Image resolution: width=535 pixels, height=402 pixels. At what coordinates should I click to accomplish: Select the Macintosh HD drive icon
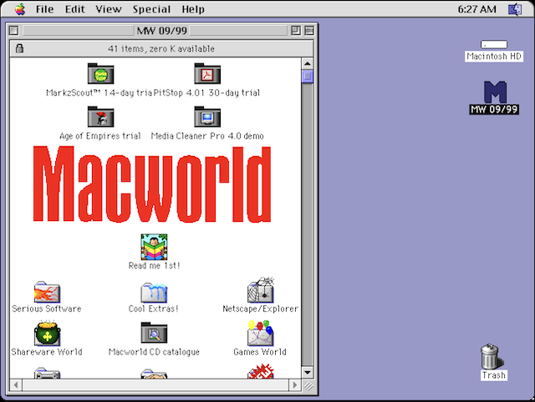coord(494,44)
